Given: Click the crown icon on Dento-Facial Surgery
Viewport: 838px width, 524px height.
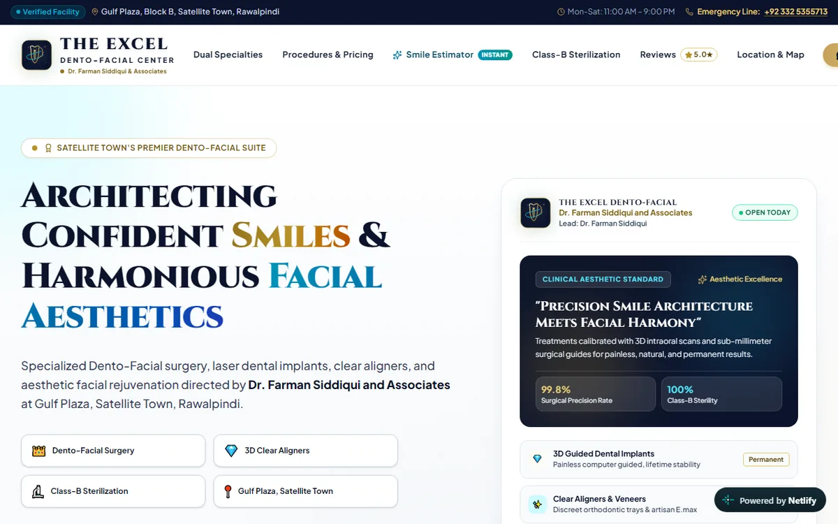Looking at the screenshot, I should pos(38,451).
